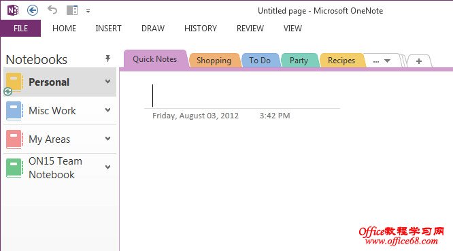This screenshot has height=251, width=453.
Task: Expand the Personal notebook chevron
Action: click(107, 82)
